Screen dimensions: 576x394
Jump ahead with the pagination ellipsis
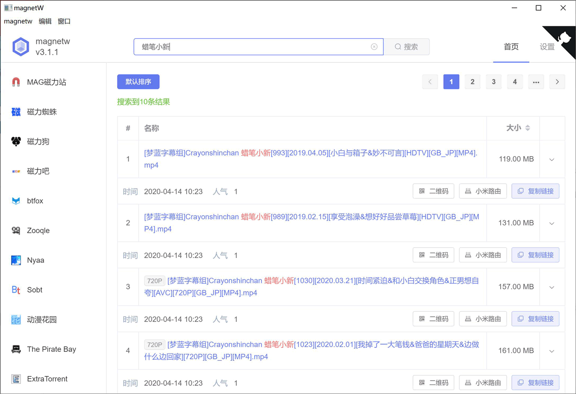click(536, 82)
